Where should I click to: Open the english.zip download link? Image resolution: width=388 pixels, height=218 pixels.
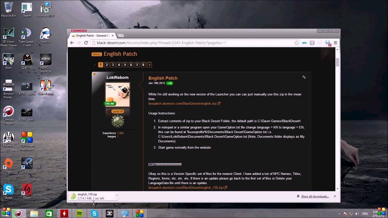(184, 104)
